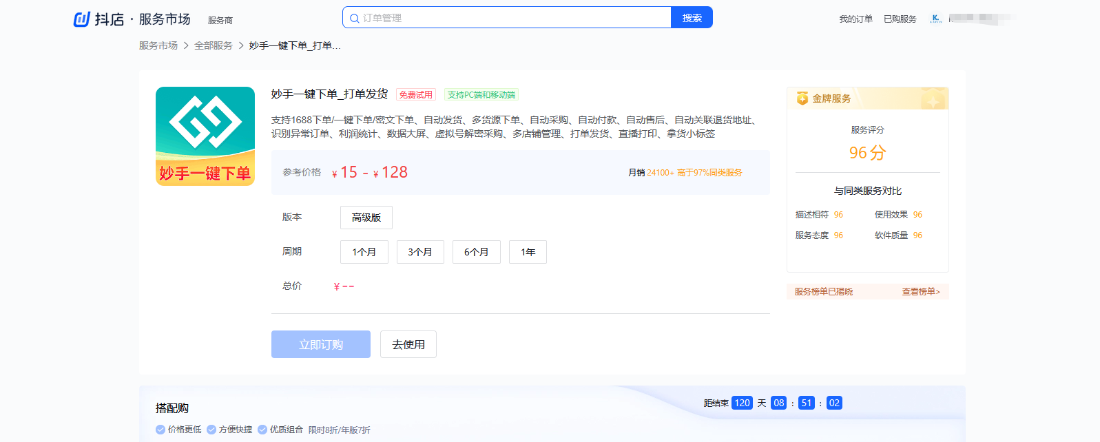Viewport: 1100px width, 442px height.
Task: Open the 妙手一键下单 app logo image
Action: (x=205, y=136)
